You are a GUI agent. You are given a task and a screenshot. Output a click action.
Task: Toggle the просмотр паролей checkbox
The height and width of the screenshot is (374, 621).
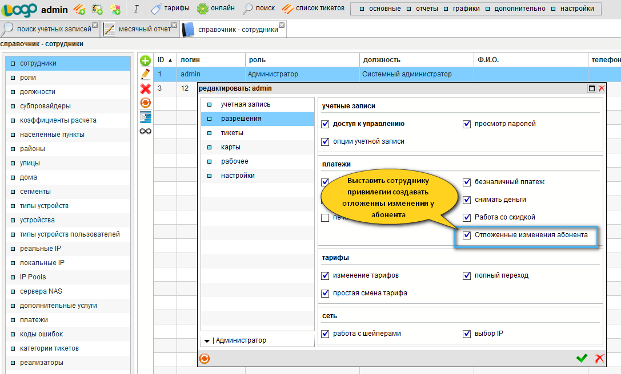(467, 124)
